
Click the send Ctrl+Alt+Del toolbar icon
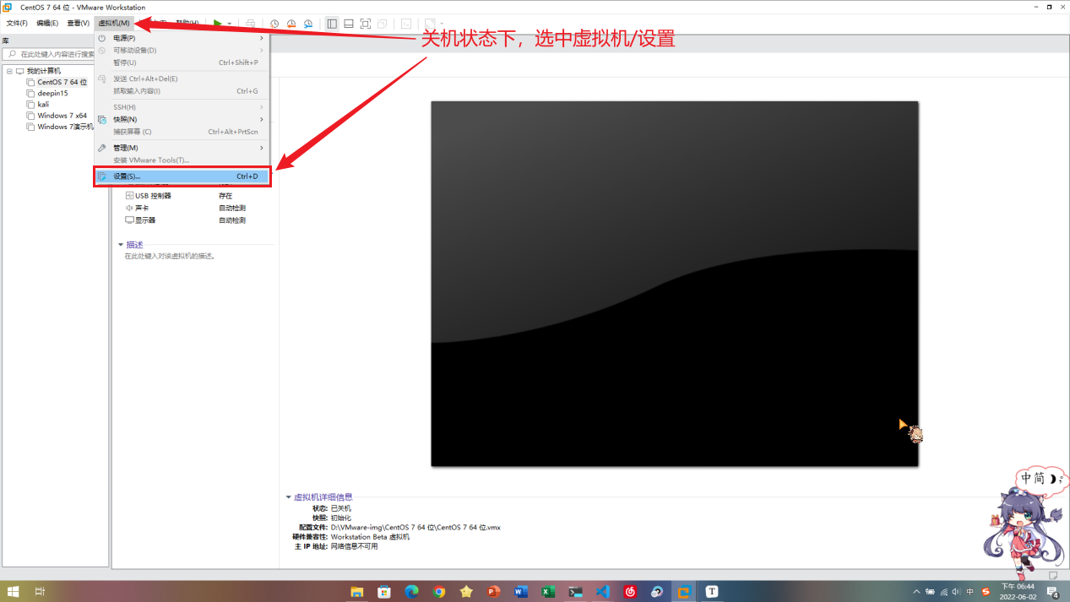coord(251,24)
